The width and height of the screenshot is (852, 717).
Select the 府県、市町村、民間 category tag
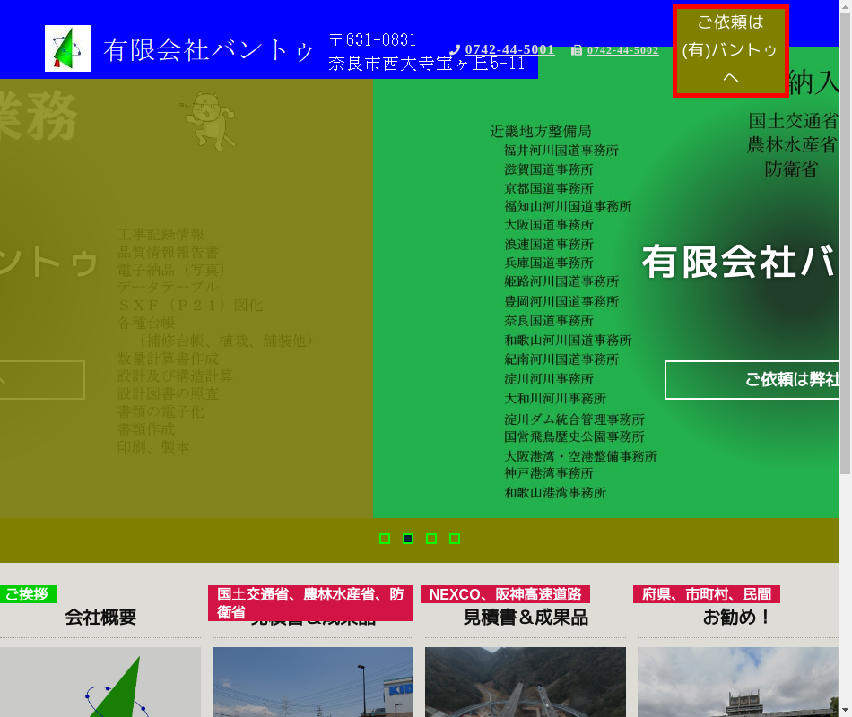coord(707,594)
